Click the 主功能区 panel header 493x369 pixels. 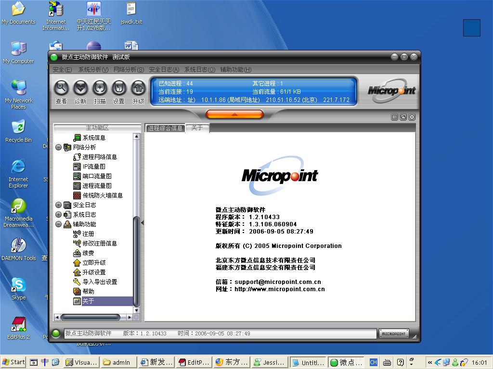tap(97, 128)
